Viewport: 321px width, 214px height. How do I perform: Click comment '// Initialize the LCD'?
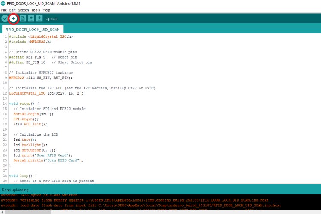pyautogui.click(x=36, y=134)
